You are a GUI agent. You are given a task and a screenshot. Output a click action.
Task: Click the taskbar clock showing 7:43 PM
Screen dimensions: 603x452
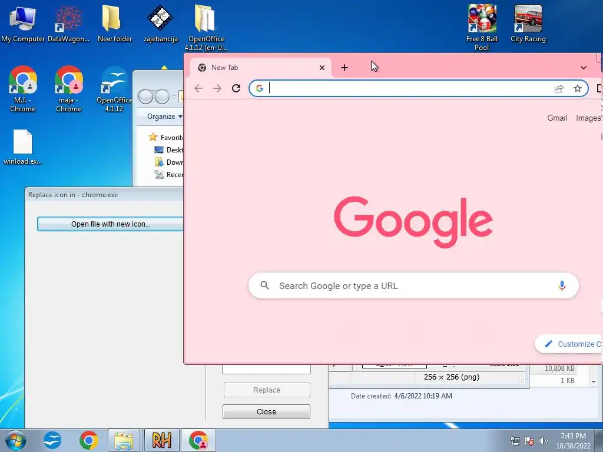573,441
